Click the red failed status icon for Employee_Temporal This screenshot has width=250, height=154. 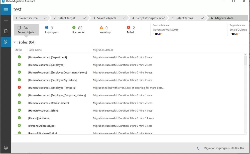pyautogui.click(x=19, y=88)
